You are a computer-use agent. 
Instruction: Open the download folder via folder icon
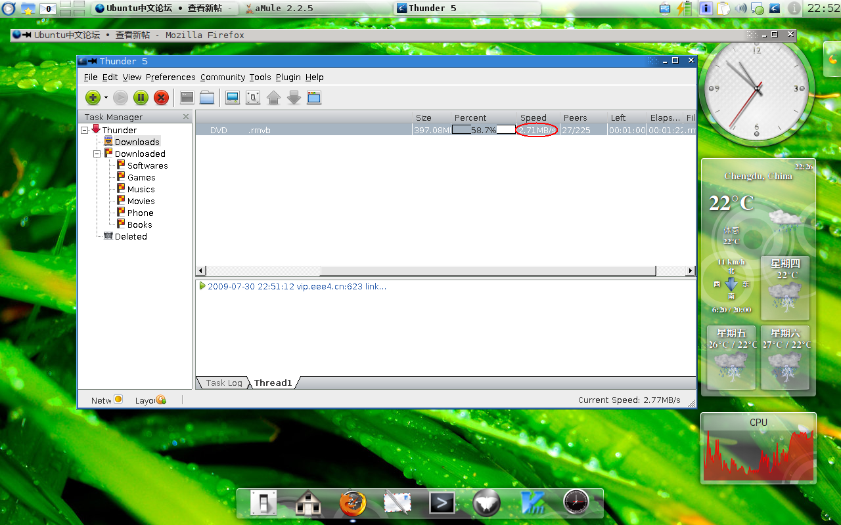pos(207,98)
